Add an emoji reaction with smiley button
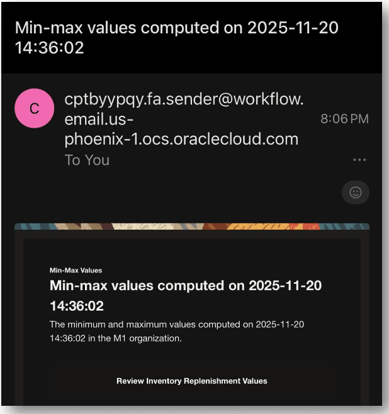Viewport: 389px width, 414px height. click(356, 193)
